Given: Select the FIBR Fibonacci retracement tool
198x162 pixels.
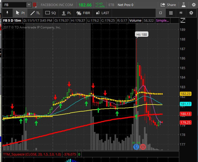Looking at the screenshot, I should [83, 13].
